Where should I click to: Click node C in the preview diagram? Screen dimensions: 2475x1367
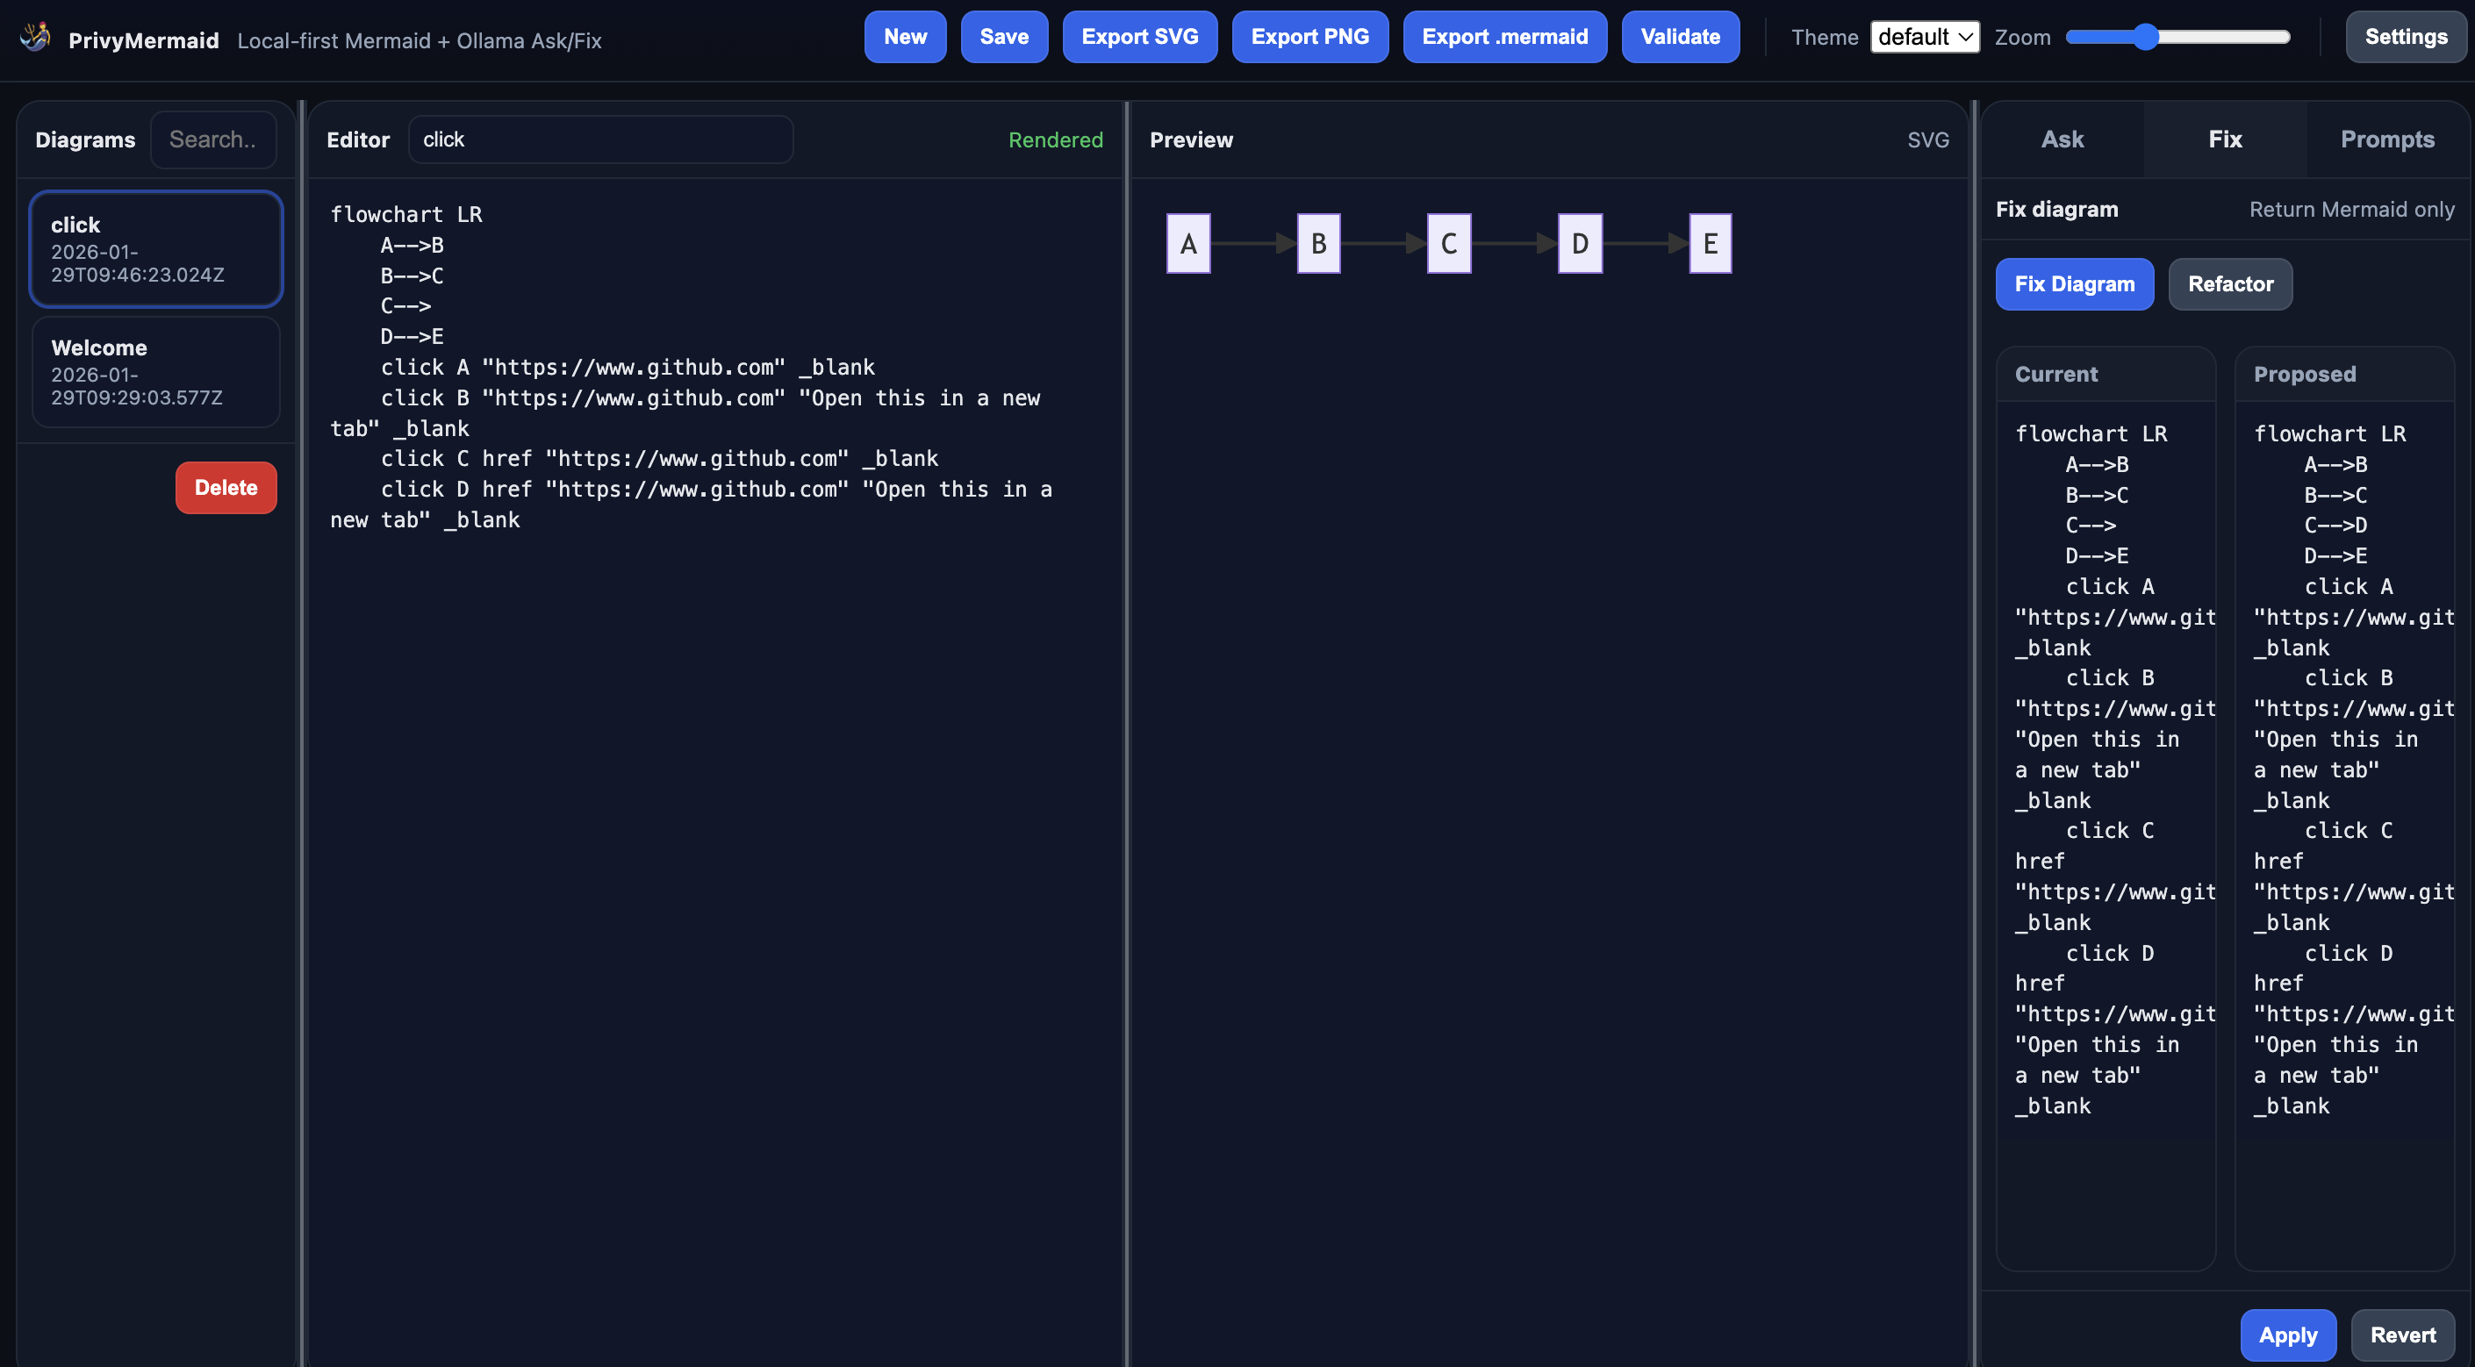pos(1448,244)
